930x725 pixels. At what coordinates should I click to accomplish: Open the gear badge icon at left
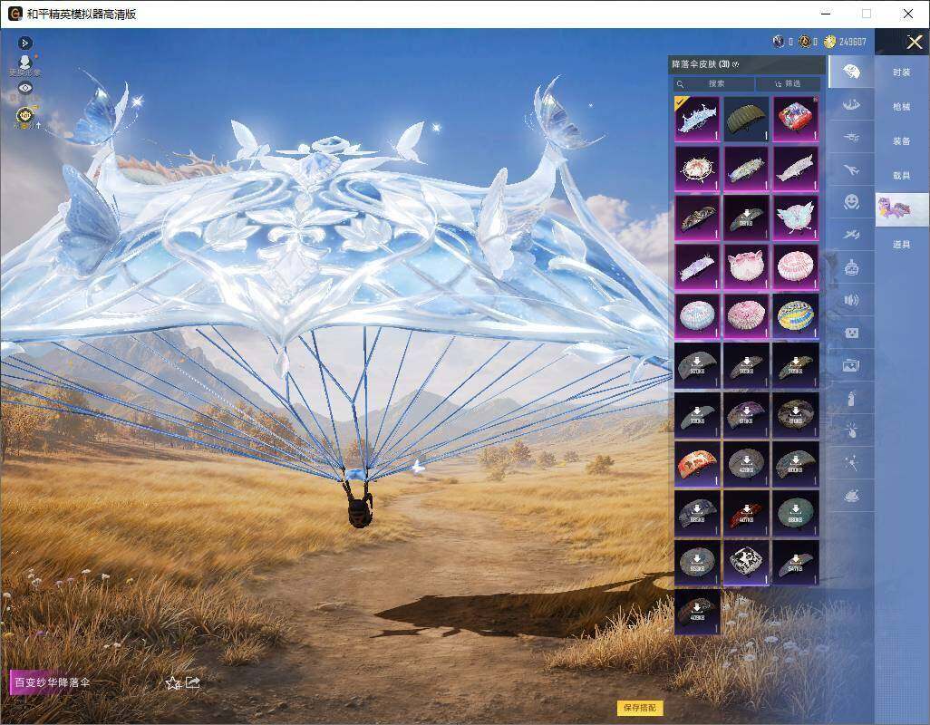24,116
